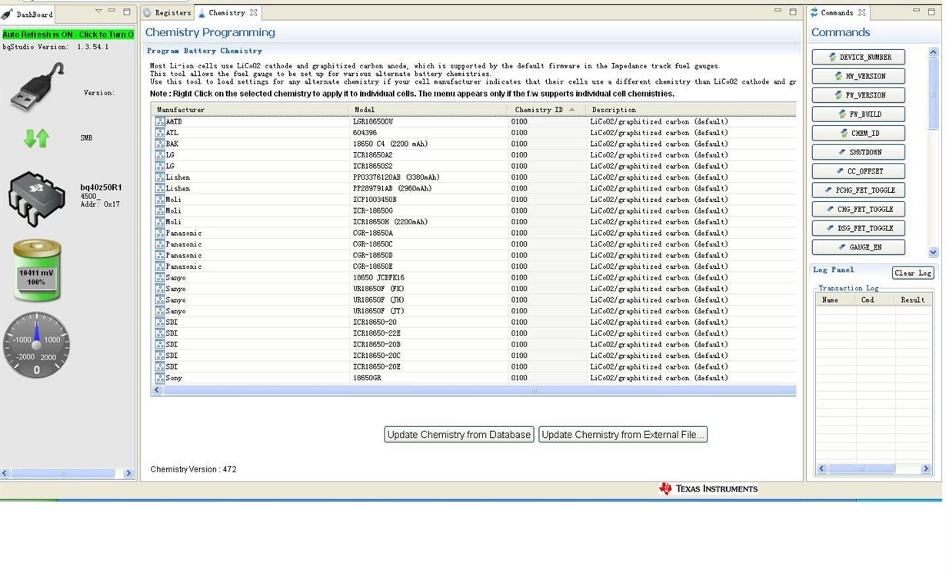946x573 pixels.
Task: Select the 18650GR Sony model cell
Action: coord(367,378)
